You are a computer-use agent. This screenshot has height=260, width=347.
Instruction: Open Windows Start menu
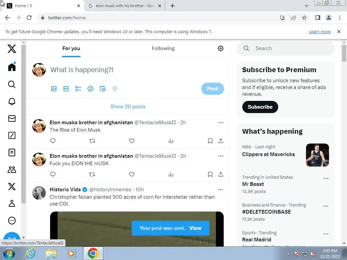click(9, 253)
